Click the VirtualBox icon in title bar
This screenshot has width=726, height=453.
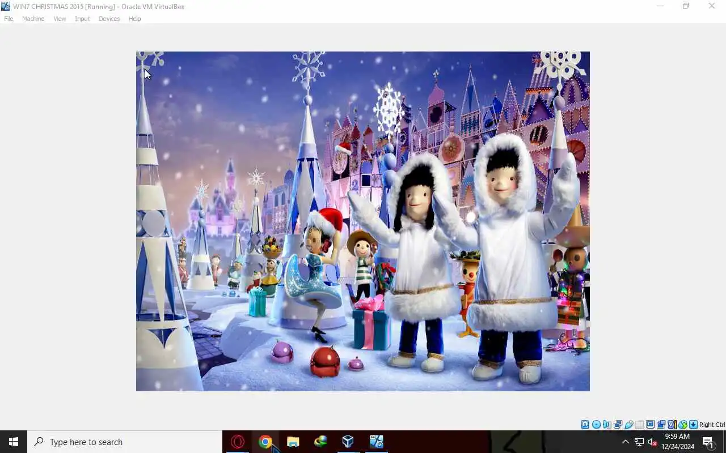(x=6, y=6)
